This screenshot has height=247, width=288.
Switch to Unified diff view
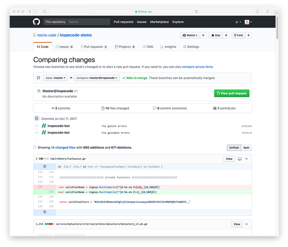tap(234, 147)
